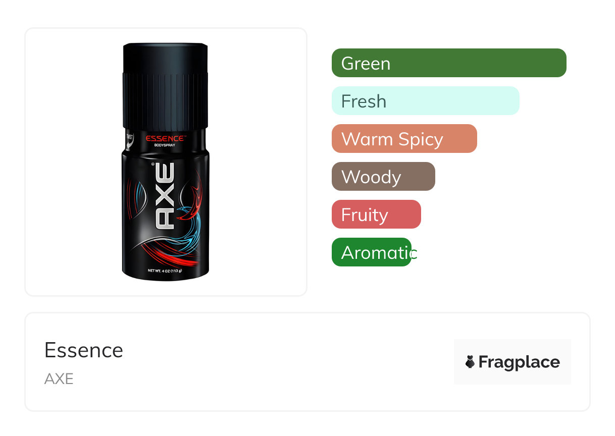
Task: Click the Fragplace perfume bottle icon
Action: 470,362
